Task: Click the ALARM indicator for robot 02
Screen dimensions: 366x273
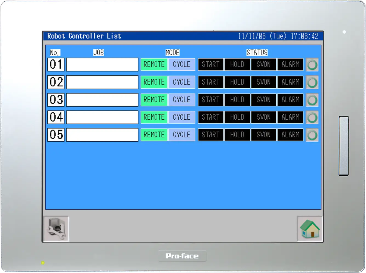Action: click(x=290, y=82)
